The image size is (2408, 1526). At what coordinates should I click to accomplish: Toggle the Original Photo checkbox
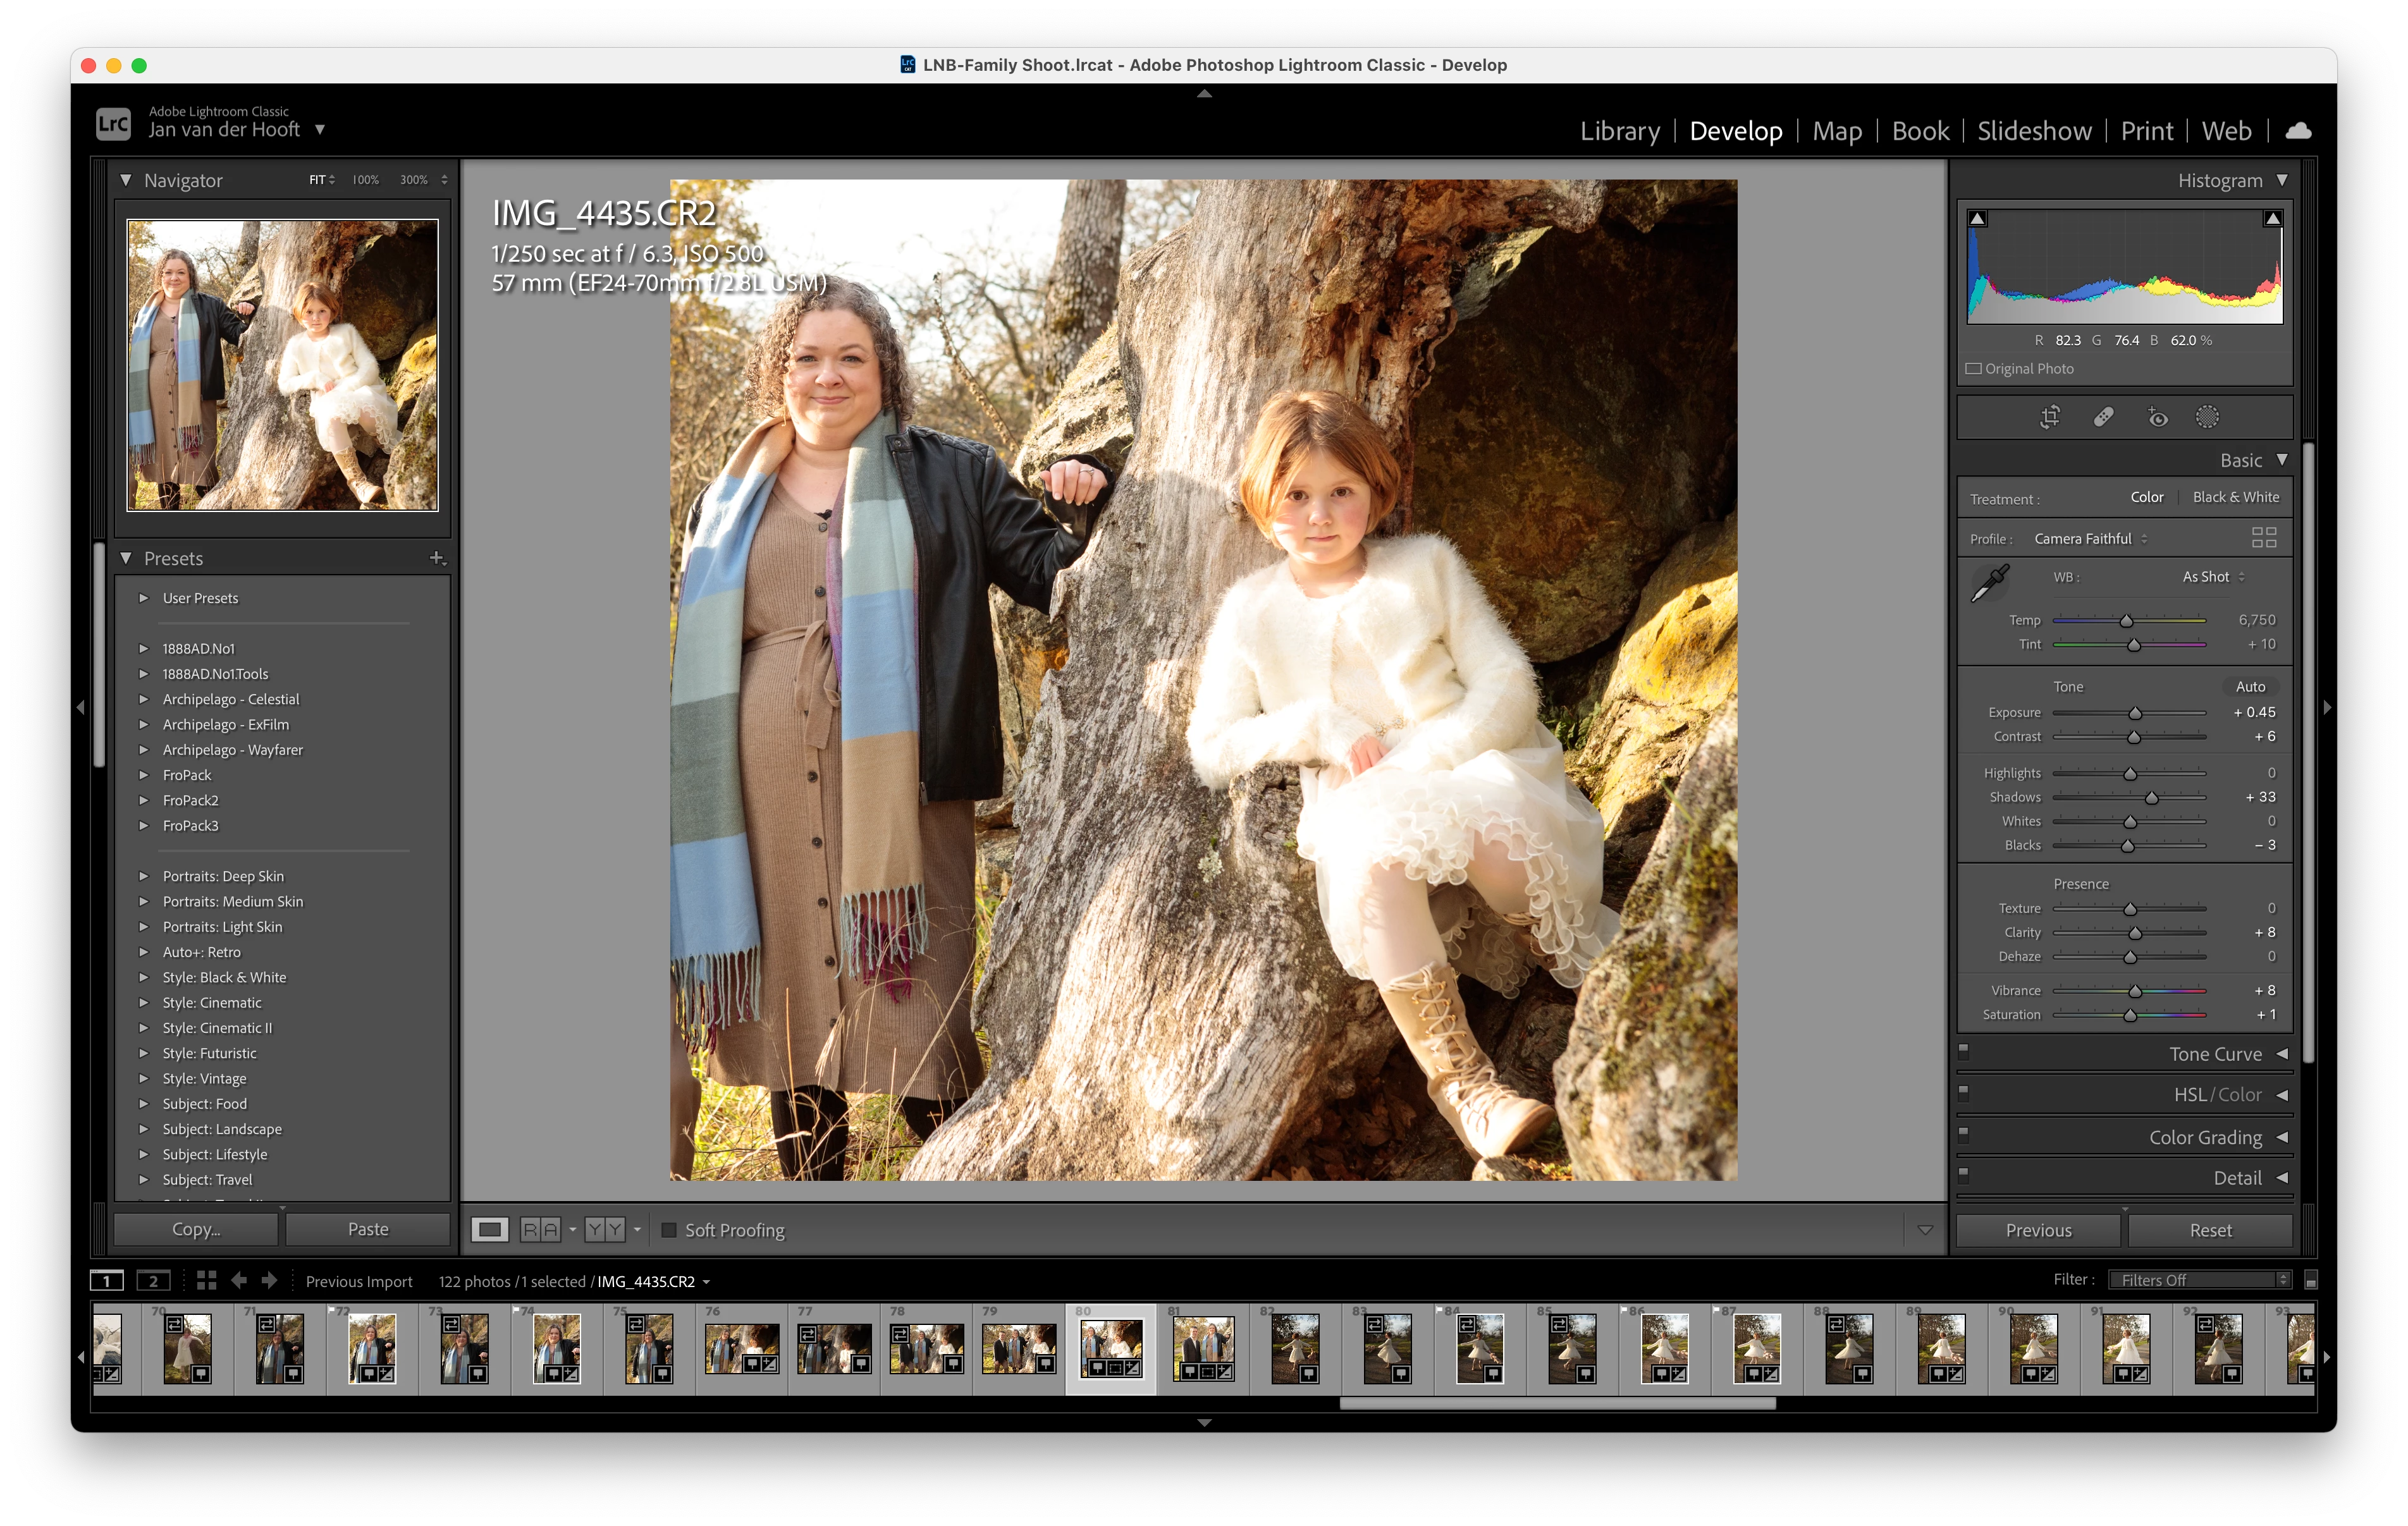1973,368
